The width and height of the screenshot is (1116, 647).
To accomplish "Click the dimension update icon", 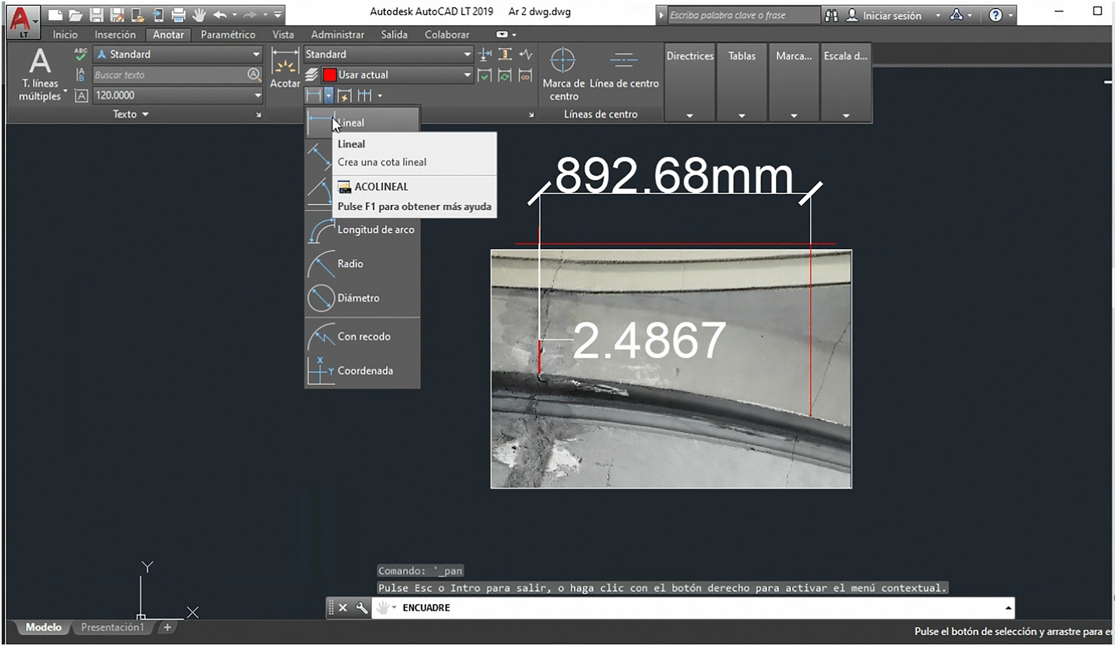I will (505, 75).
